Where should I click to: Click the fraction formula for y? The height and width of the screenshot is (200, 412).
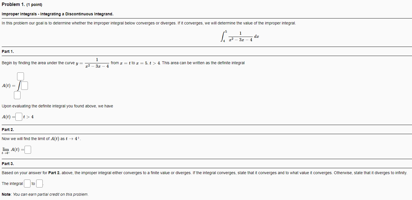click(x=97, y=63)
